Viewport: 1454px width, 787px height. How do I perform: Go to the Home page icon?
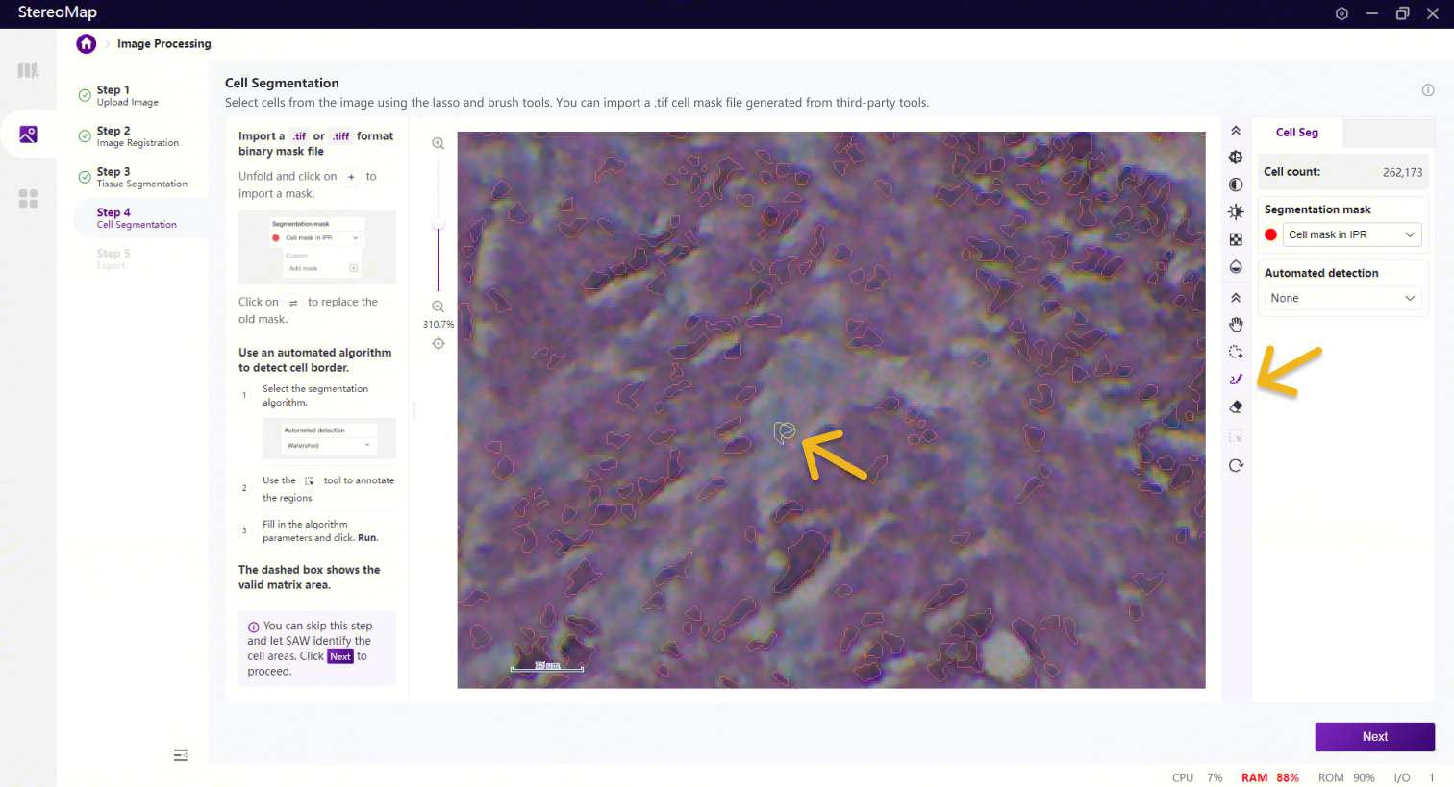87,43
